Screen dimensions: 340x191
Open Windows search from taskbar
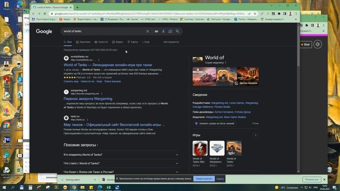coord(13,187)
